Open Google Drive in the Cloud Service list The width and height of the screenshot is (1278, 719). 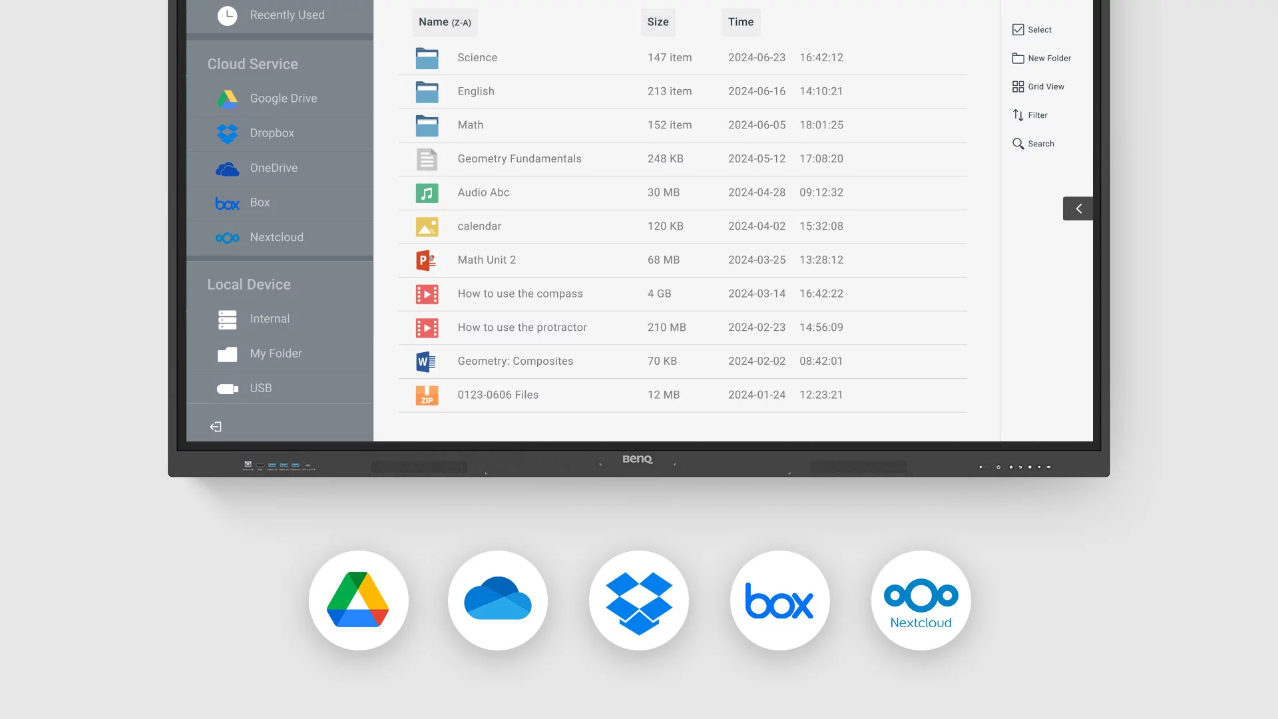coord(280,99)
